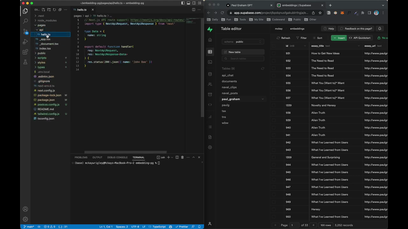Open the Testing flask icon in activity bar
This screenshot has width=408, height=229.
[25, 62]
